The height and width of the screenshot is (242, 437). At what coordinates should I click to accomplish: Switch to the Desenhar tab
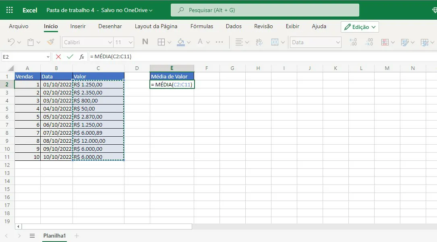tap(110, 26)
